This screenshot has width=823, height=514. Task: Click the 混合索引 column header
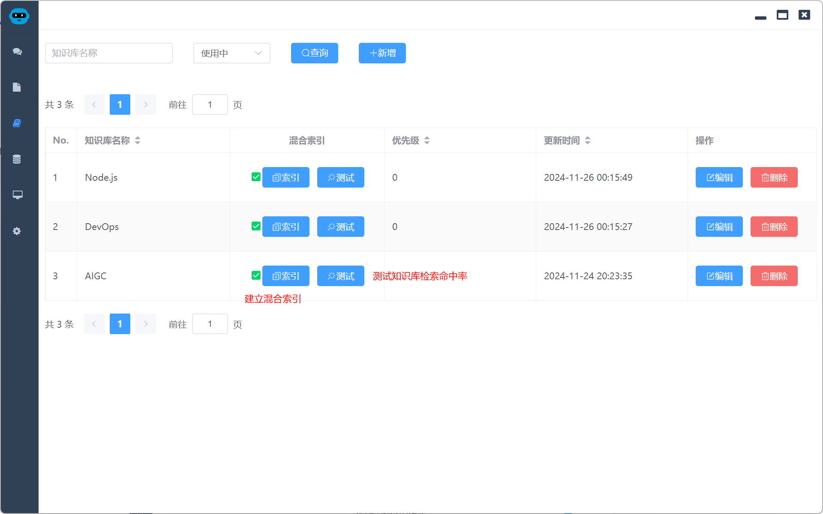[307, 140]
